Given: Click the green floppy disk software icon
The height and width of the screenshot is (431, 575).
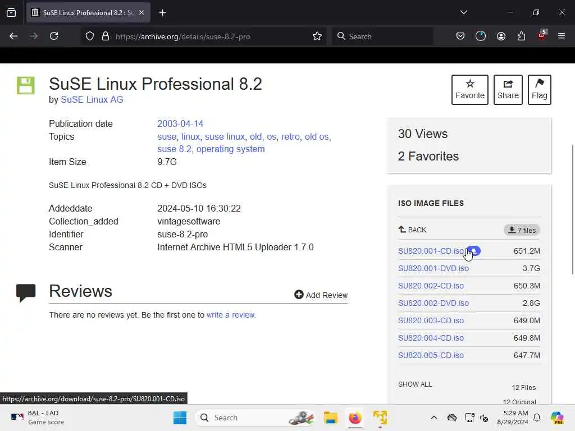Looking at the screenshot, I should pos(26,85).
